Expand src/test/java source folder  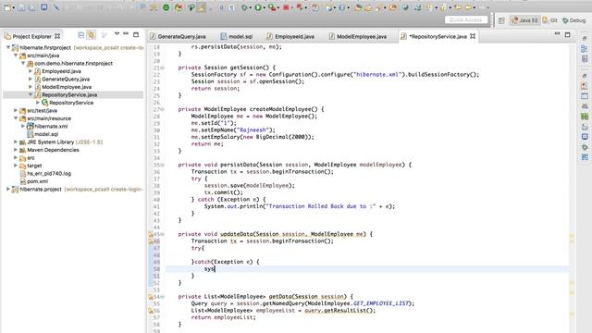[x=16, y=110]
